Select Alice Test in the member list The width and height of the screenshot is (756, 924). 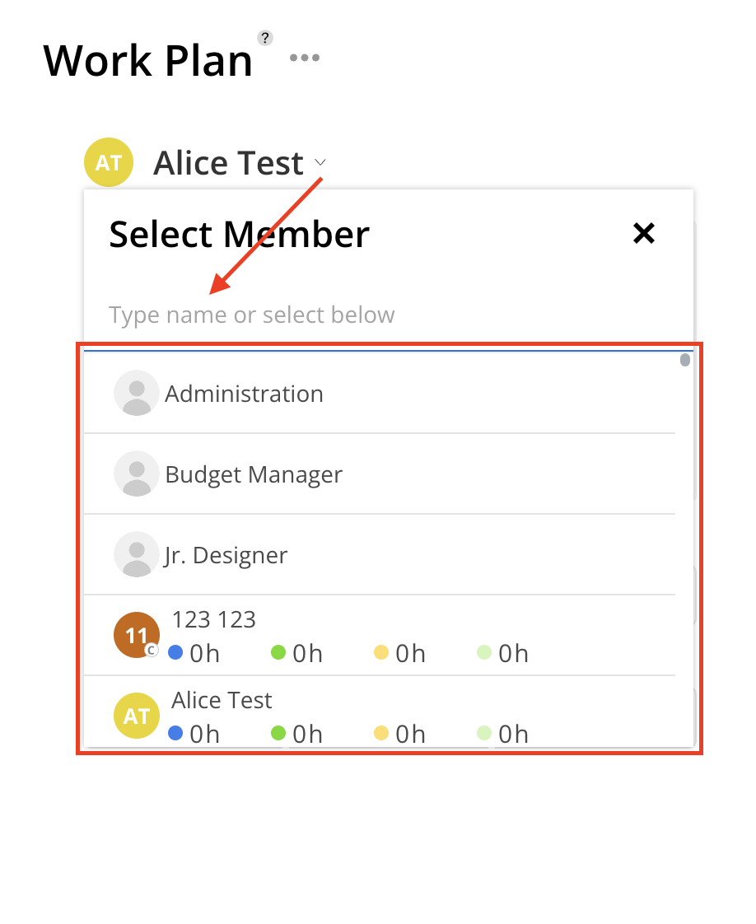[x=222, y=700]
